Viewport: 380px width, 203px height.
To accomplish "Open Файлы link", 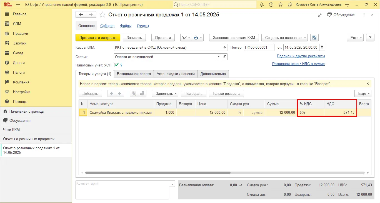I will 126,26.
